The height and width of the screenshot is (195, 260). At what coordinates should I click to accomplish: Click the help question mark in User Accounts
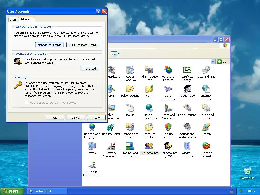click(x=98, y=11)
